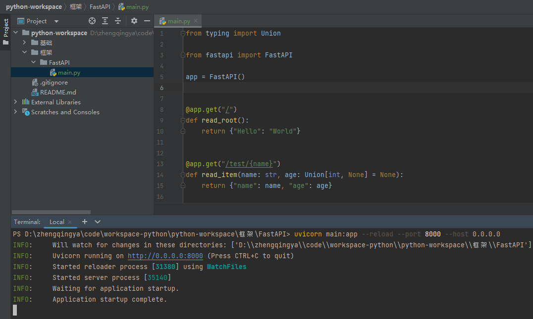Expand the External Libraries node

pyautogui.click(x=15, y=102)
